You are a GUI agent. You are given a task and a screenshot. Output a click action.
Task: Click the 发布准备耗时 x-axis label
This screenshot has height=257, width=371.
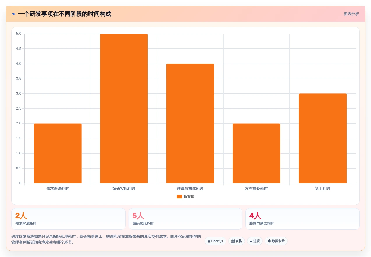click(256, 189)
